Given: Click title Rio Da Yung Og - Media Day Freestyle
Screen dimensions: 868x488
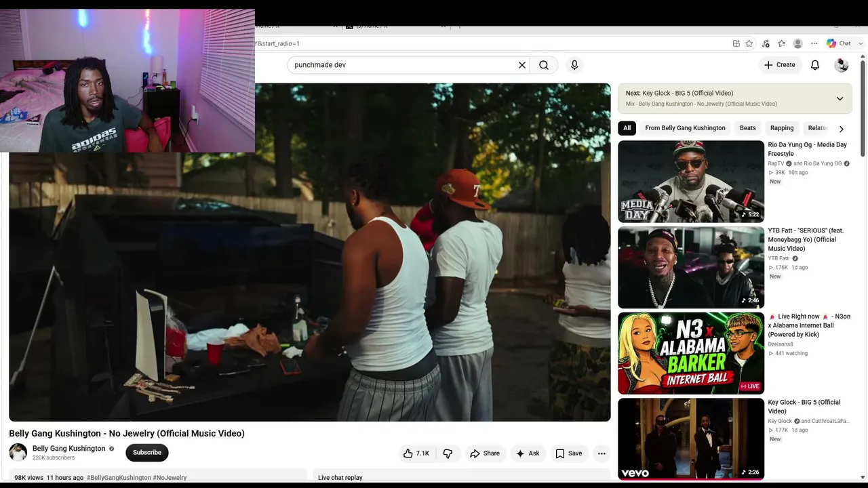Looking at the screenshot, I should pos(807,149).
